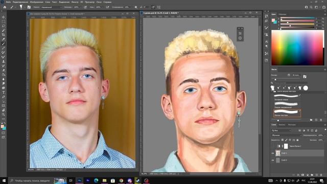Open smoothing options gear icon
327x184 pixels.
point(136,7)
